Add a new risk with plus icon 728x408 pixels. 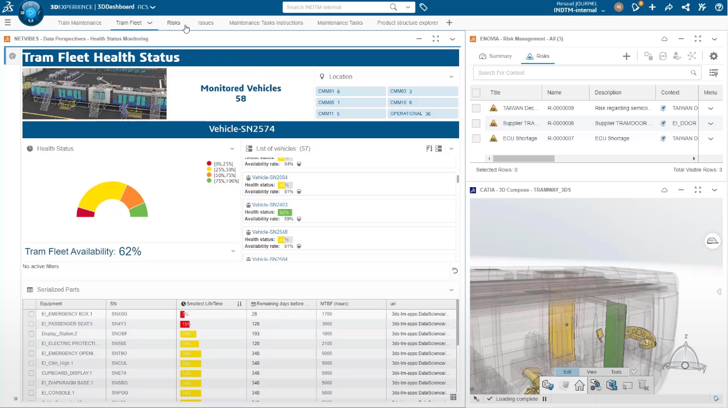tap(626, 56)
